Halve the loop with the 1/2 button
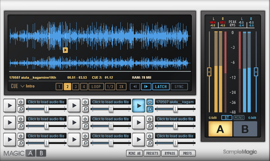 [x=110, y=87]
